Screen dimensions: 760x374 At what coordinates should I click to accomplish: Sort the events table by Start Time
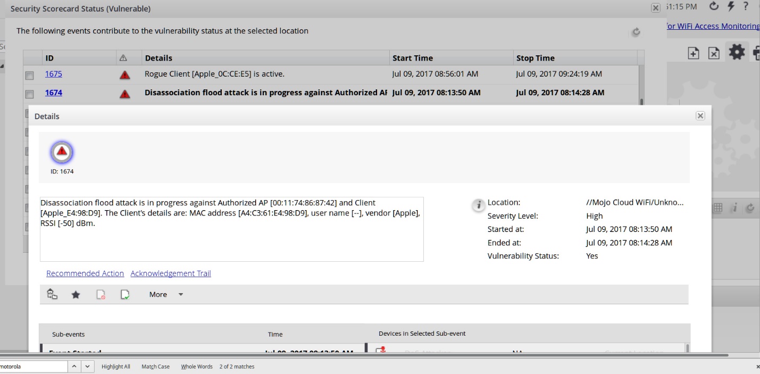(x=412, y=58)
